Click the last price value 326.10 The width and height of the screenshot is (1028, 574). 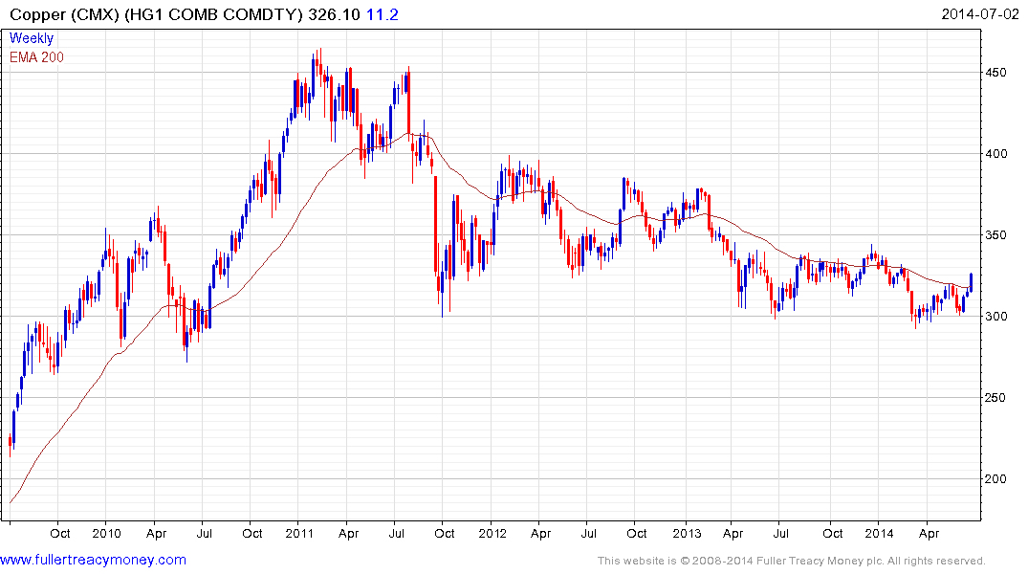(x=334, y=14)
